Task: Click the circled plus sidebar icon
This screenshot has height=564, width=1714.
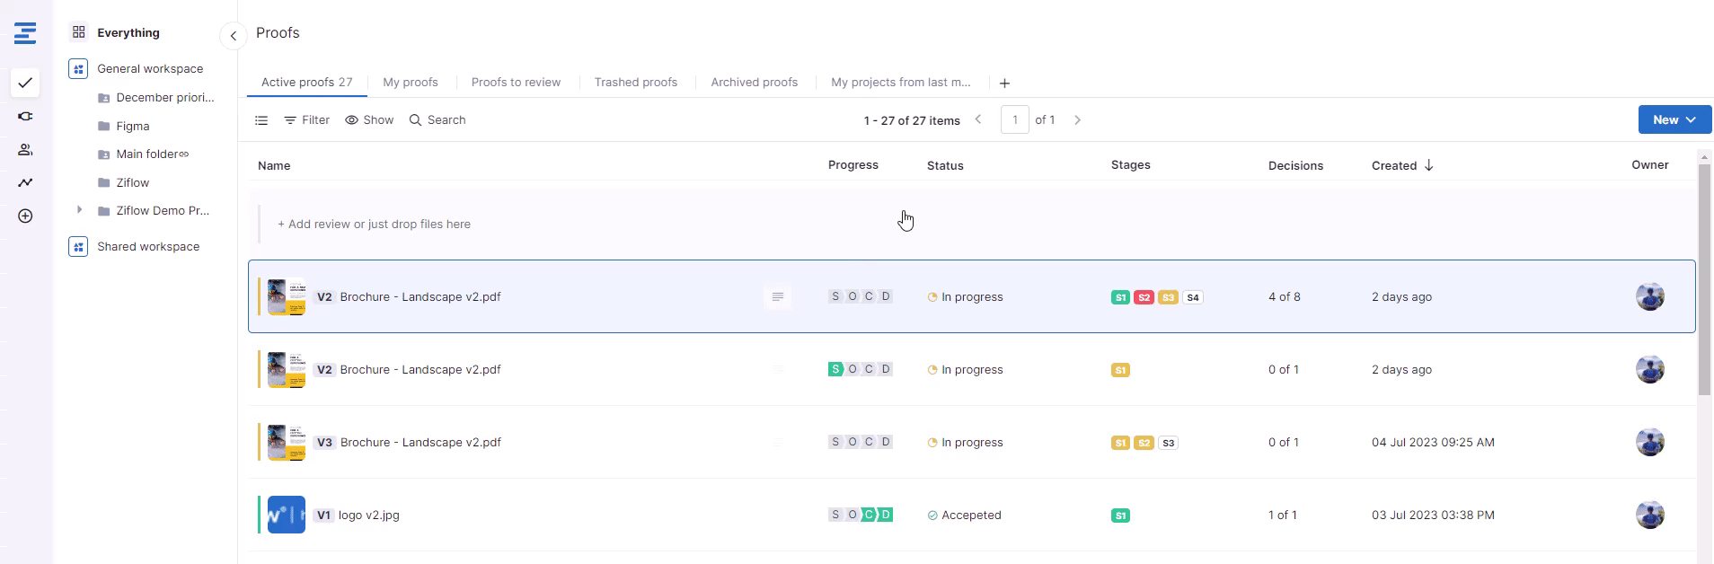Action: coord(25,216)
